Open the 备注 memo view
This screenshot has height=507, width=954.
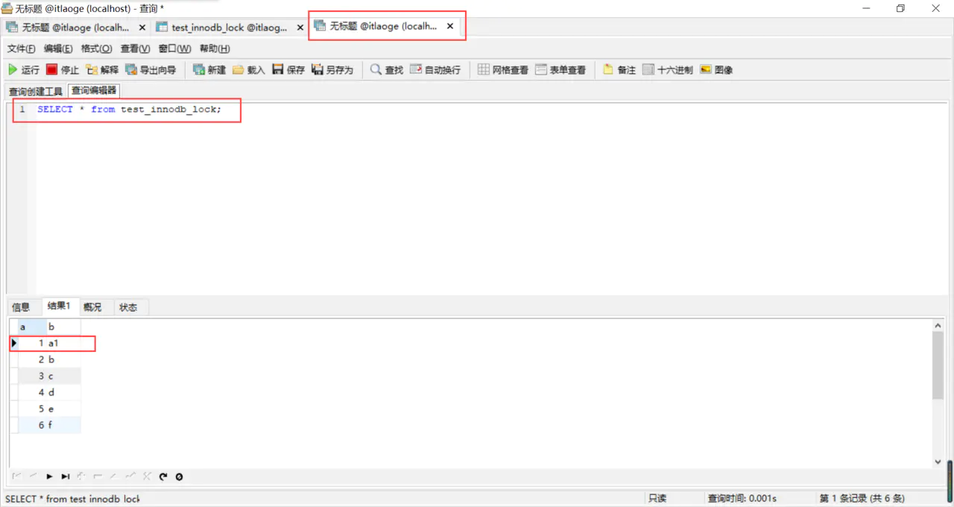(x=619, y=69)
